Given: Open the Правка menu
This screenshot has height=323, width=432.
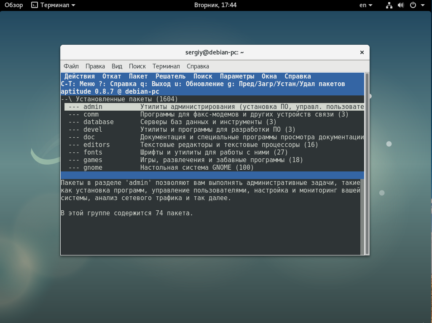Looking at the screenshot, I should pyautogui.click(x=95, y=66).
